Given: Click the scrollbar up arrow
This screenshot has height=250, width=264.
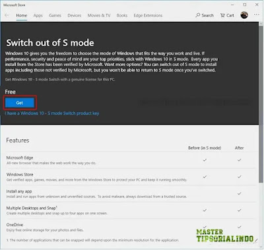Looking at the screenshot, I should pyautogui.click(x=261, y=24).
